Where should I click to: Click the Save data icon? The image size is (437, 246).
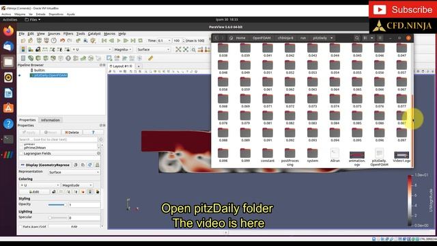tap(31, 41)
